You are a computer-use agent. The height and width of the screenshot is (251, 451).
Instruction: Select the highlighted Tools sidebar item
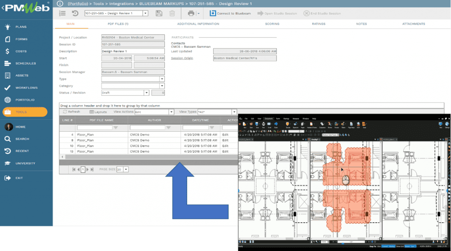pos(25,112)
